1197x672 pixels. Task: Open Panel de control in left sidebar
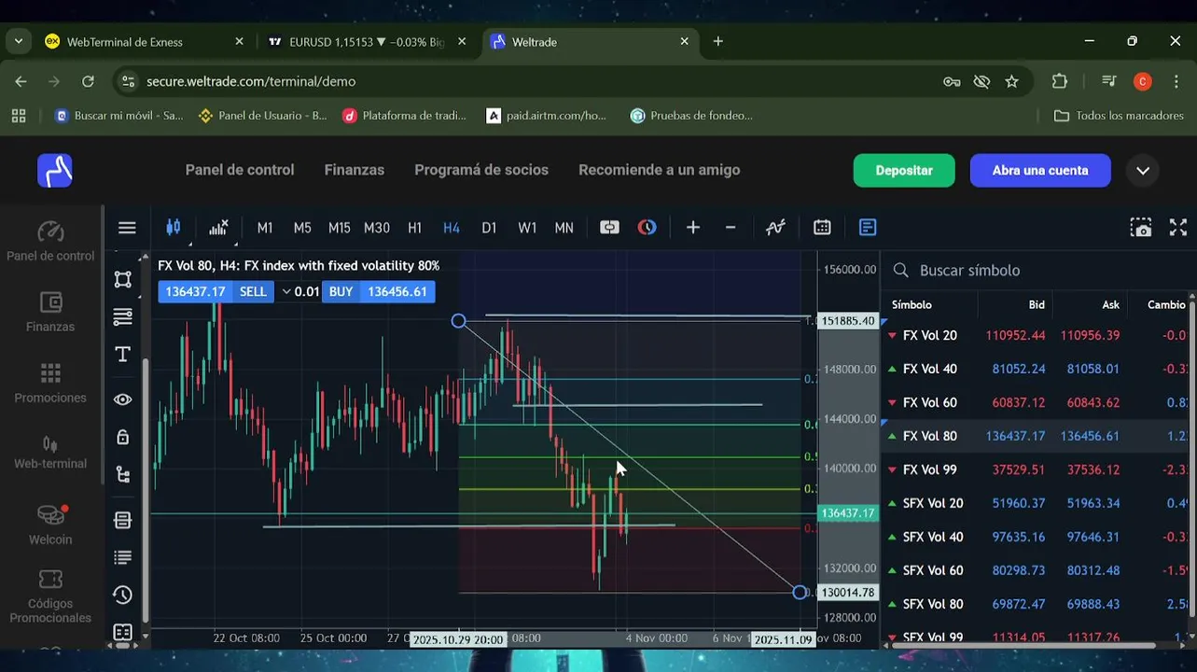click(x=50, y=241)
